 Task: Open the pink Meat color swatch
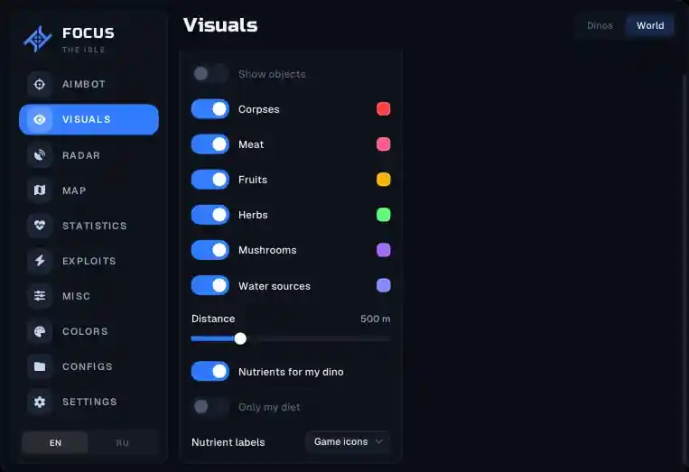coord(384,144)
